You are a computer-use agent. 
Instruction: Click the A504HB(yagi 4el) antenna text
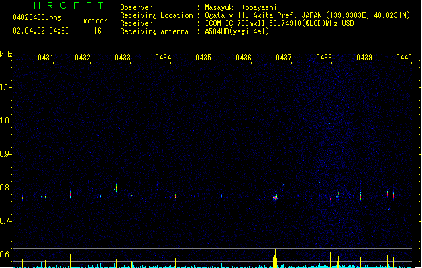237,31
